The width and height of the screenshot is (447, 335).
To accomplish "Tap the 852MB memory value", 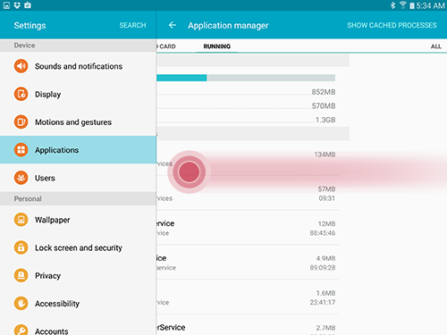I will [x=324, y=92].
